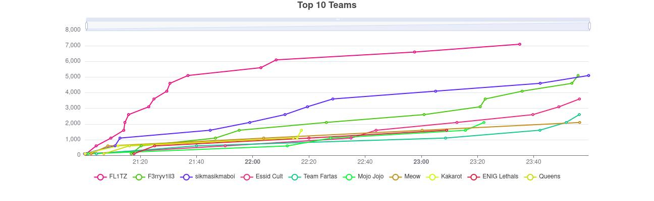Click the left zoom slider handle
This screenshot has height=201, width=654.
tap(86, 26)
